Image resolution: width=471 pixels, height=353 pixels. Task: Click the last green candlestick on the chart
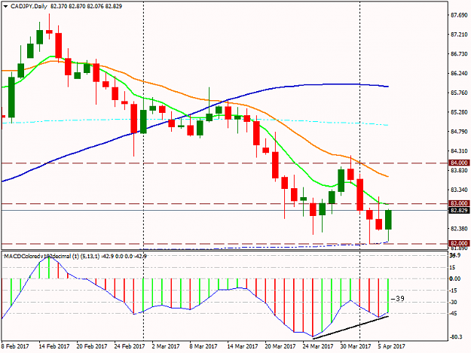point(388,220)
